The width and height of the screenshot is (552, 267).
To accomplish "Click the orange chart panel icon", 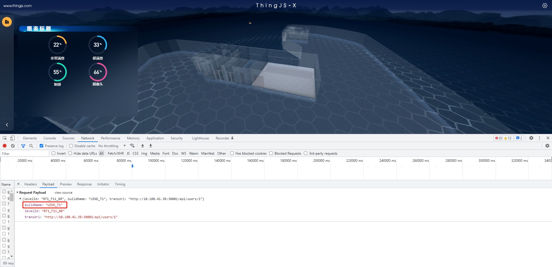I will pyautogui.click(x=7, y=22).
